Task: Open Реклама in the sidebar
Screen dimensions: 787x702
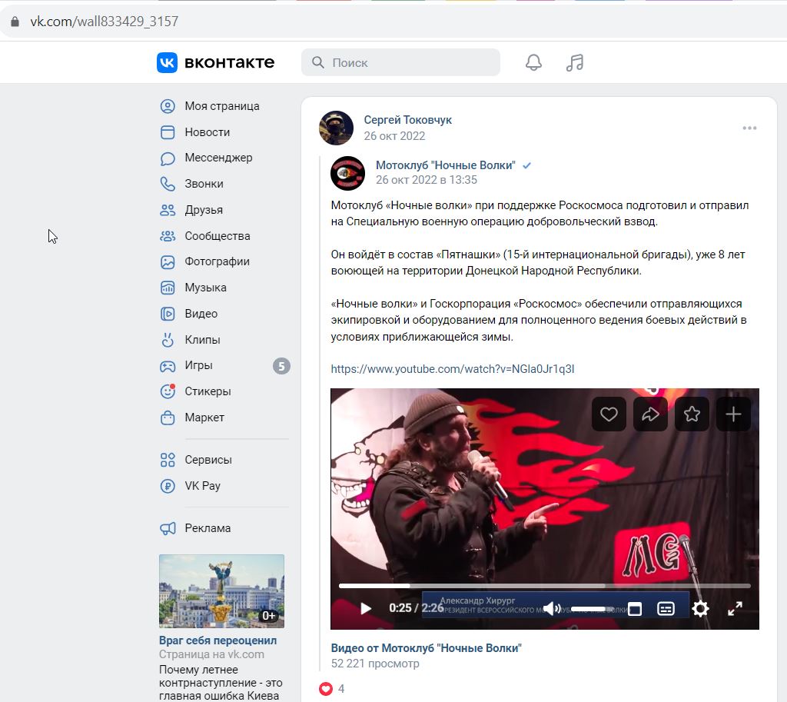Action: (208, 528)
